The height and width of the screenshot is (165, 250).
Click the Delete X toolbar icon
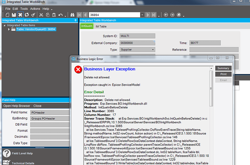(20, 15)
